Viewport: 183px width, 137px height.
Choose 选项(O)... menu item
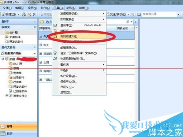(79, 92)
